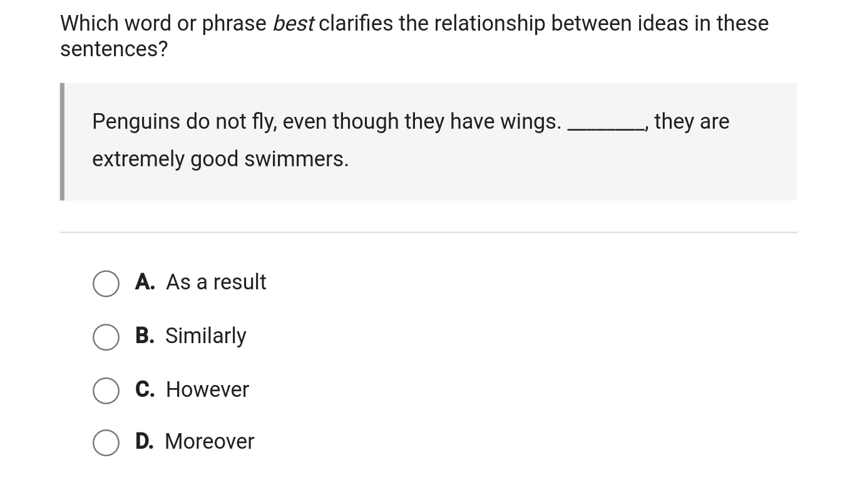Click the gray vertical bar of the passage
Screen dimensions: 855x480
(62, 142)
